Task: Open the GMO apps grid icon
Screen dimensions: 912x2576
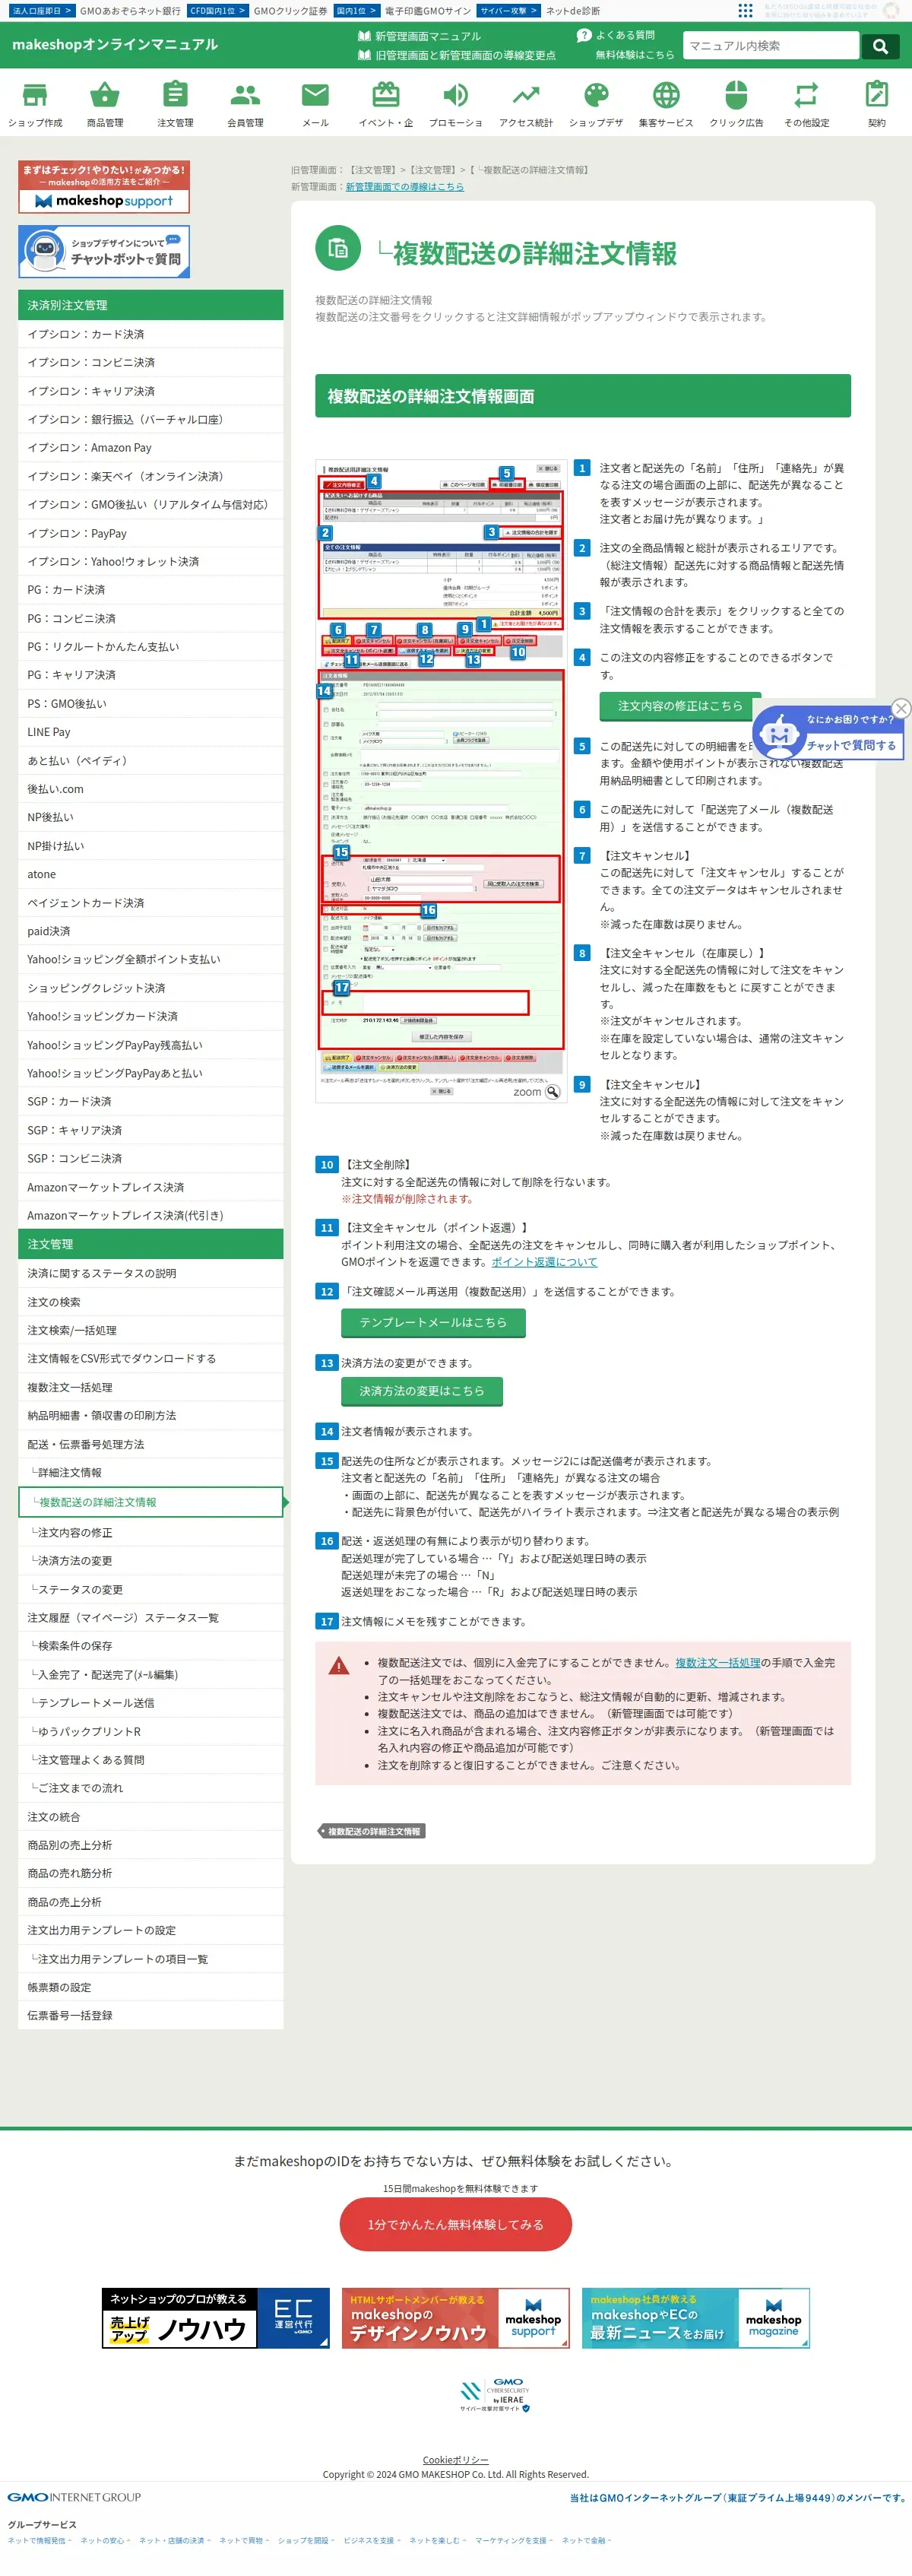Action: coord(745,10)
